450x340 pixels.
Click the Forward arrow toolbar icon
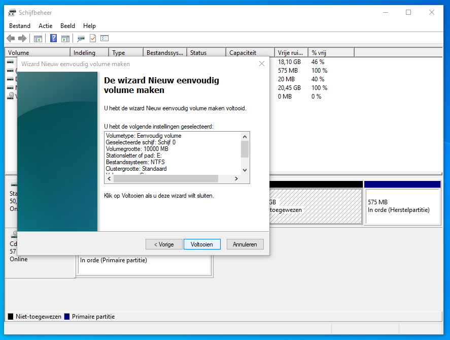22,38
